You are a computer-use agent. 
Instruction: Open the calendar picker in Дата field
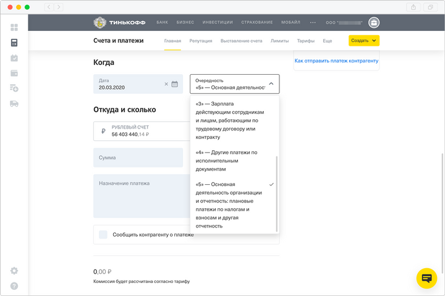click(175, 84)
